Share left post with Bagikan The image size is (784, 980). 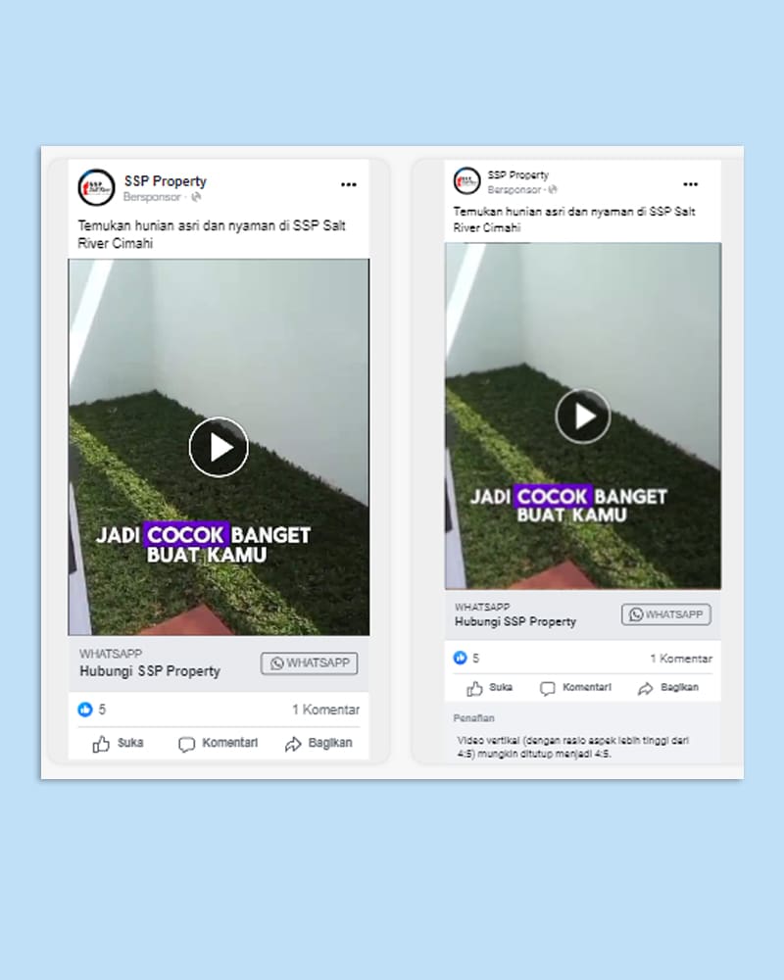pyautogui.click(x=318, y=743)
